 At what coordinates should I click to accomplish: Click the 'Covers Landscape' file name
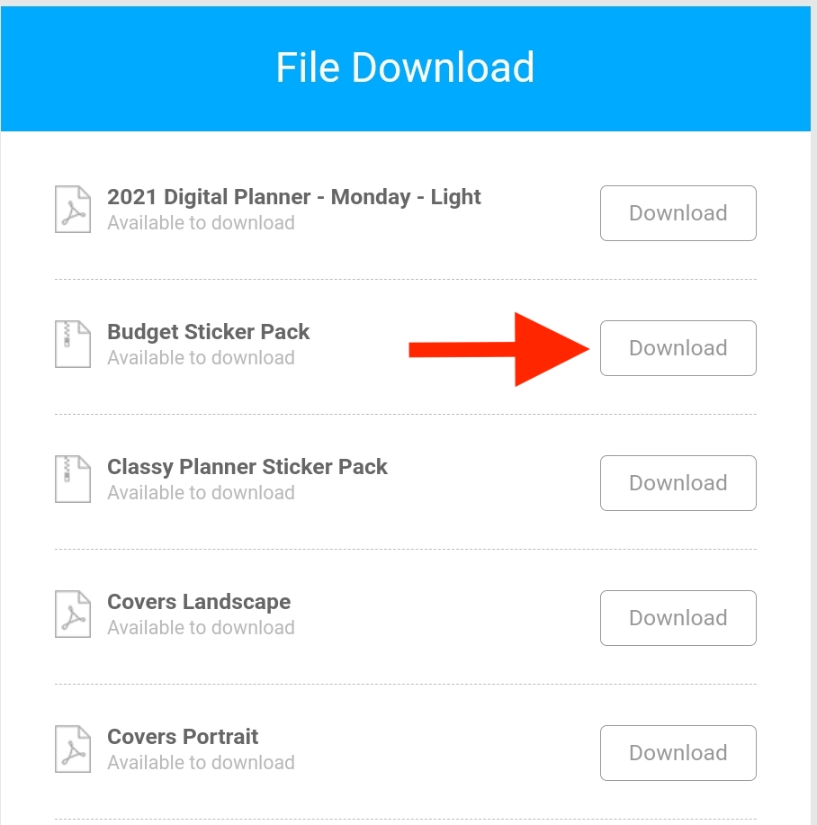click(x=199, y=602)
